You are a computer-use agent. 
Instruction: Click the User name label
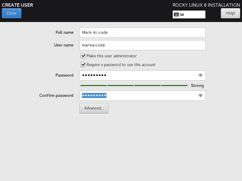[64, 45]
